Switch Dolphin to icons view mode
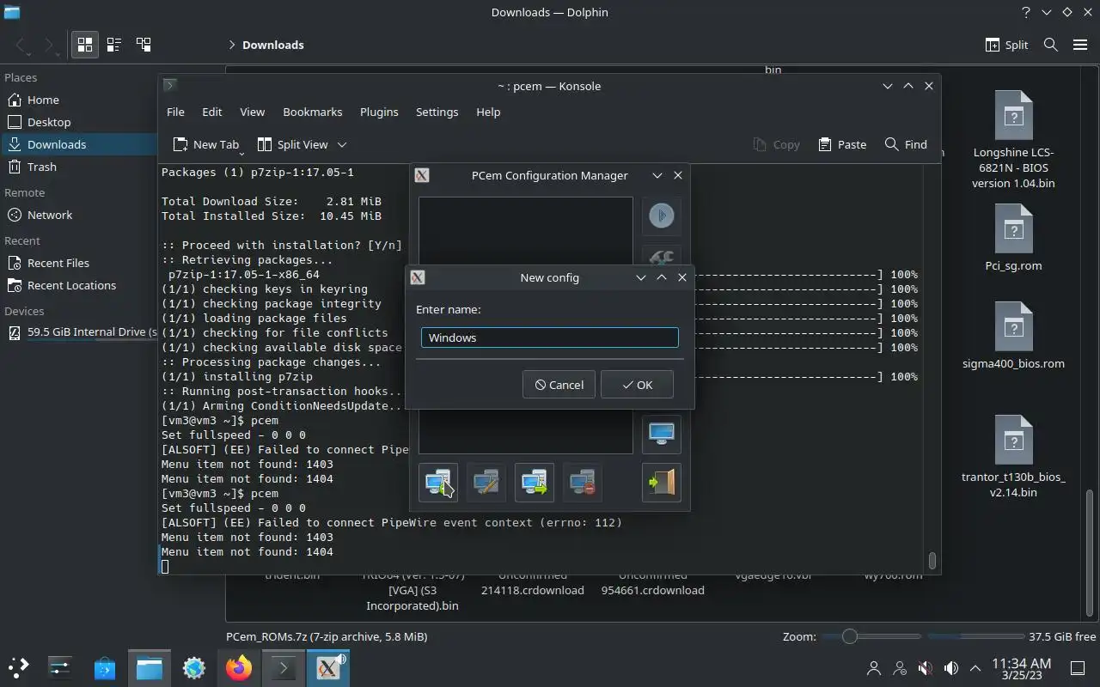Viewport: 1100px width, 687px height. tap(85, 45)
